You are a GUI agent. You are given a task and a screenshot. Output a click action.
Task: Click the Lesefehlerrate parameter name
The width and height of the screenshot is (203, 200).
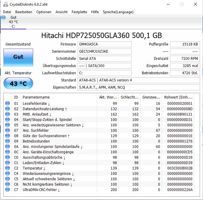[x=35, y=103]
